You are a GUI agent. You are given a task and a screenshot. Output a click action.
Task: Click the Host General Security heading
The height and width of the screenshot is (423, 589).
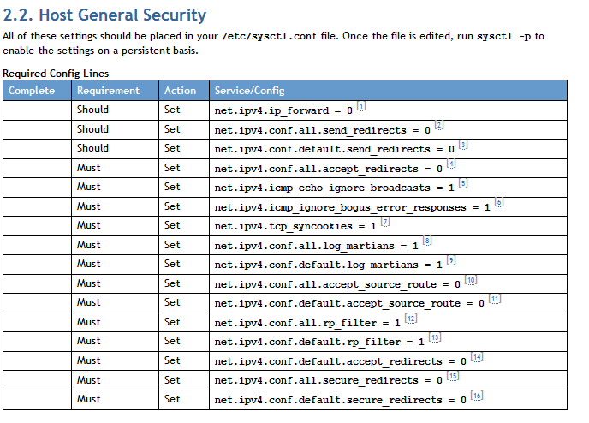click(x=104, y=15)
